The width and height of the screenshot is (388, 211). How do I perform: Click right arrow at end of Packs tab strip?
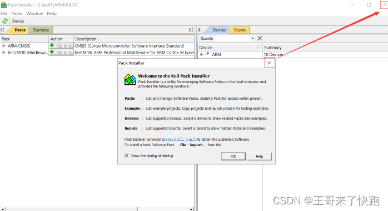[190, 29]
